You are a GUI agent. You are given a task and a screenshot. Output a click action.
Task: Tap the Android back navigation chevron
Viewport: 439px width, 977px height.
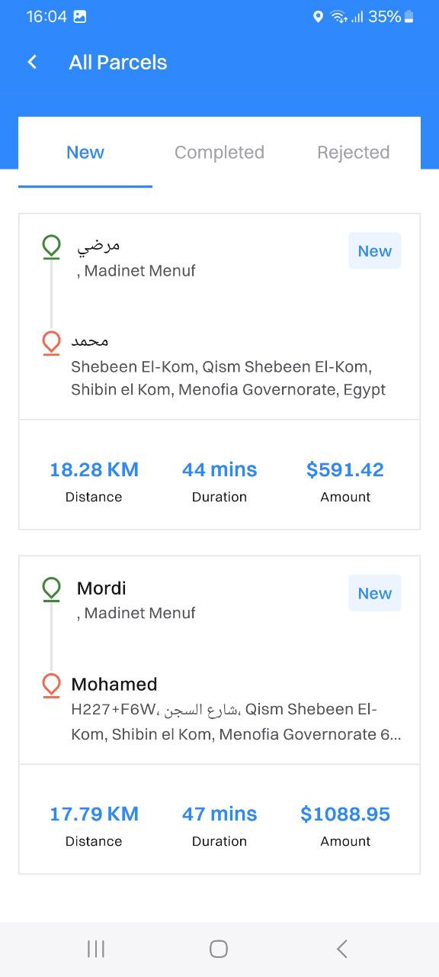(x=341, y=949)
